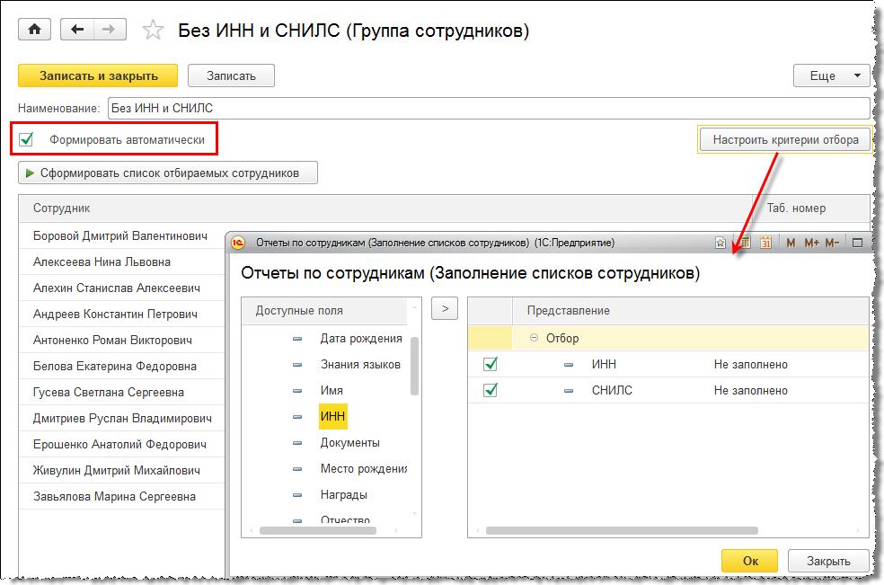Select employee Антоненко Роман Викторович
This screenshot has width=884, height=585.
pyautogui.click(x=112, y=341)
